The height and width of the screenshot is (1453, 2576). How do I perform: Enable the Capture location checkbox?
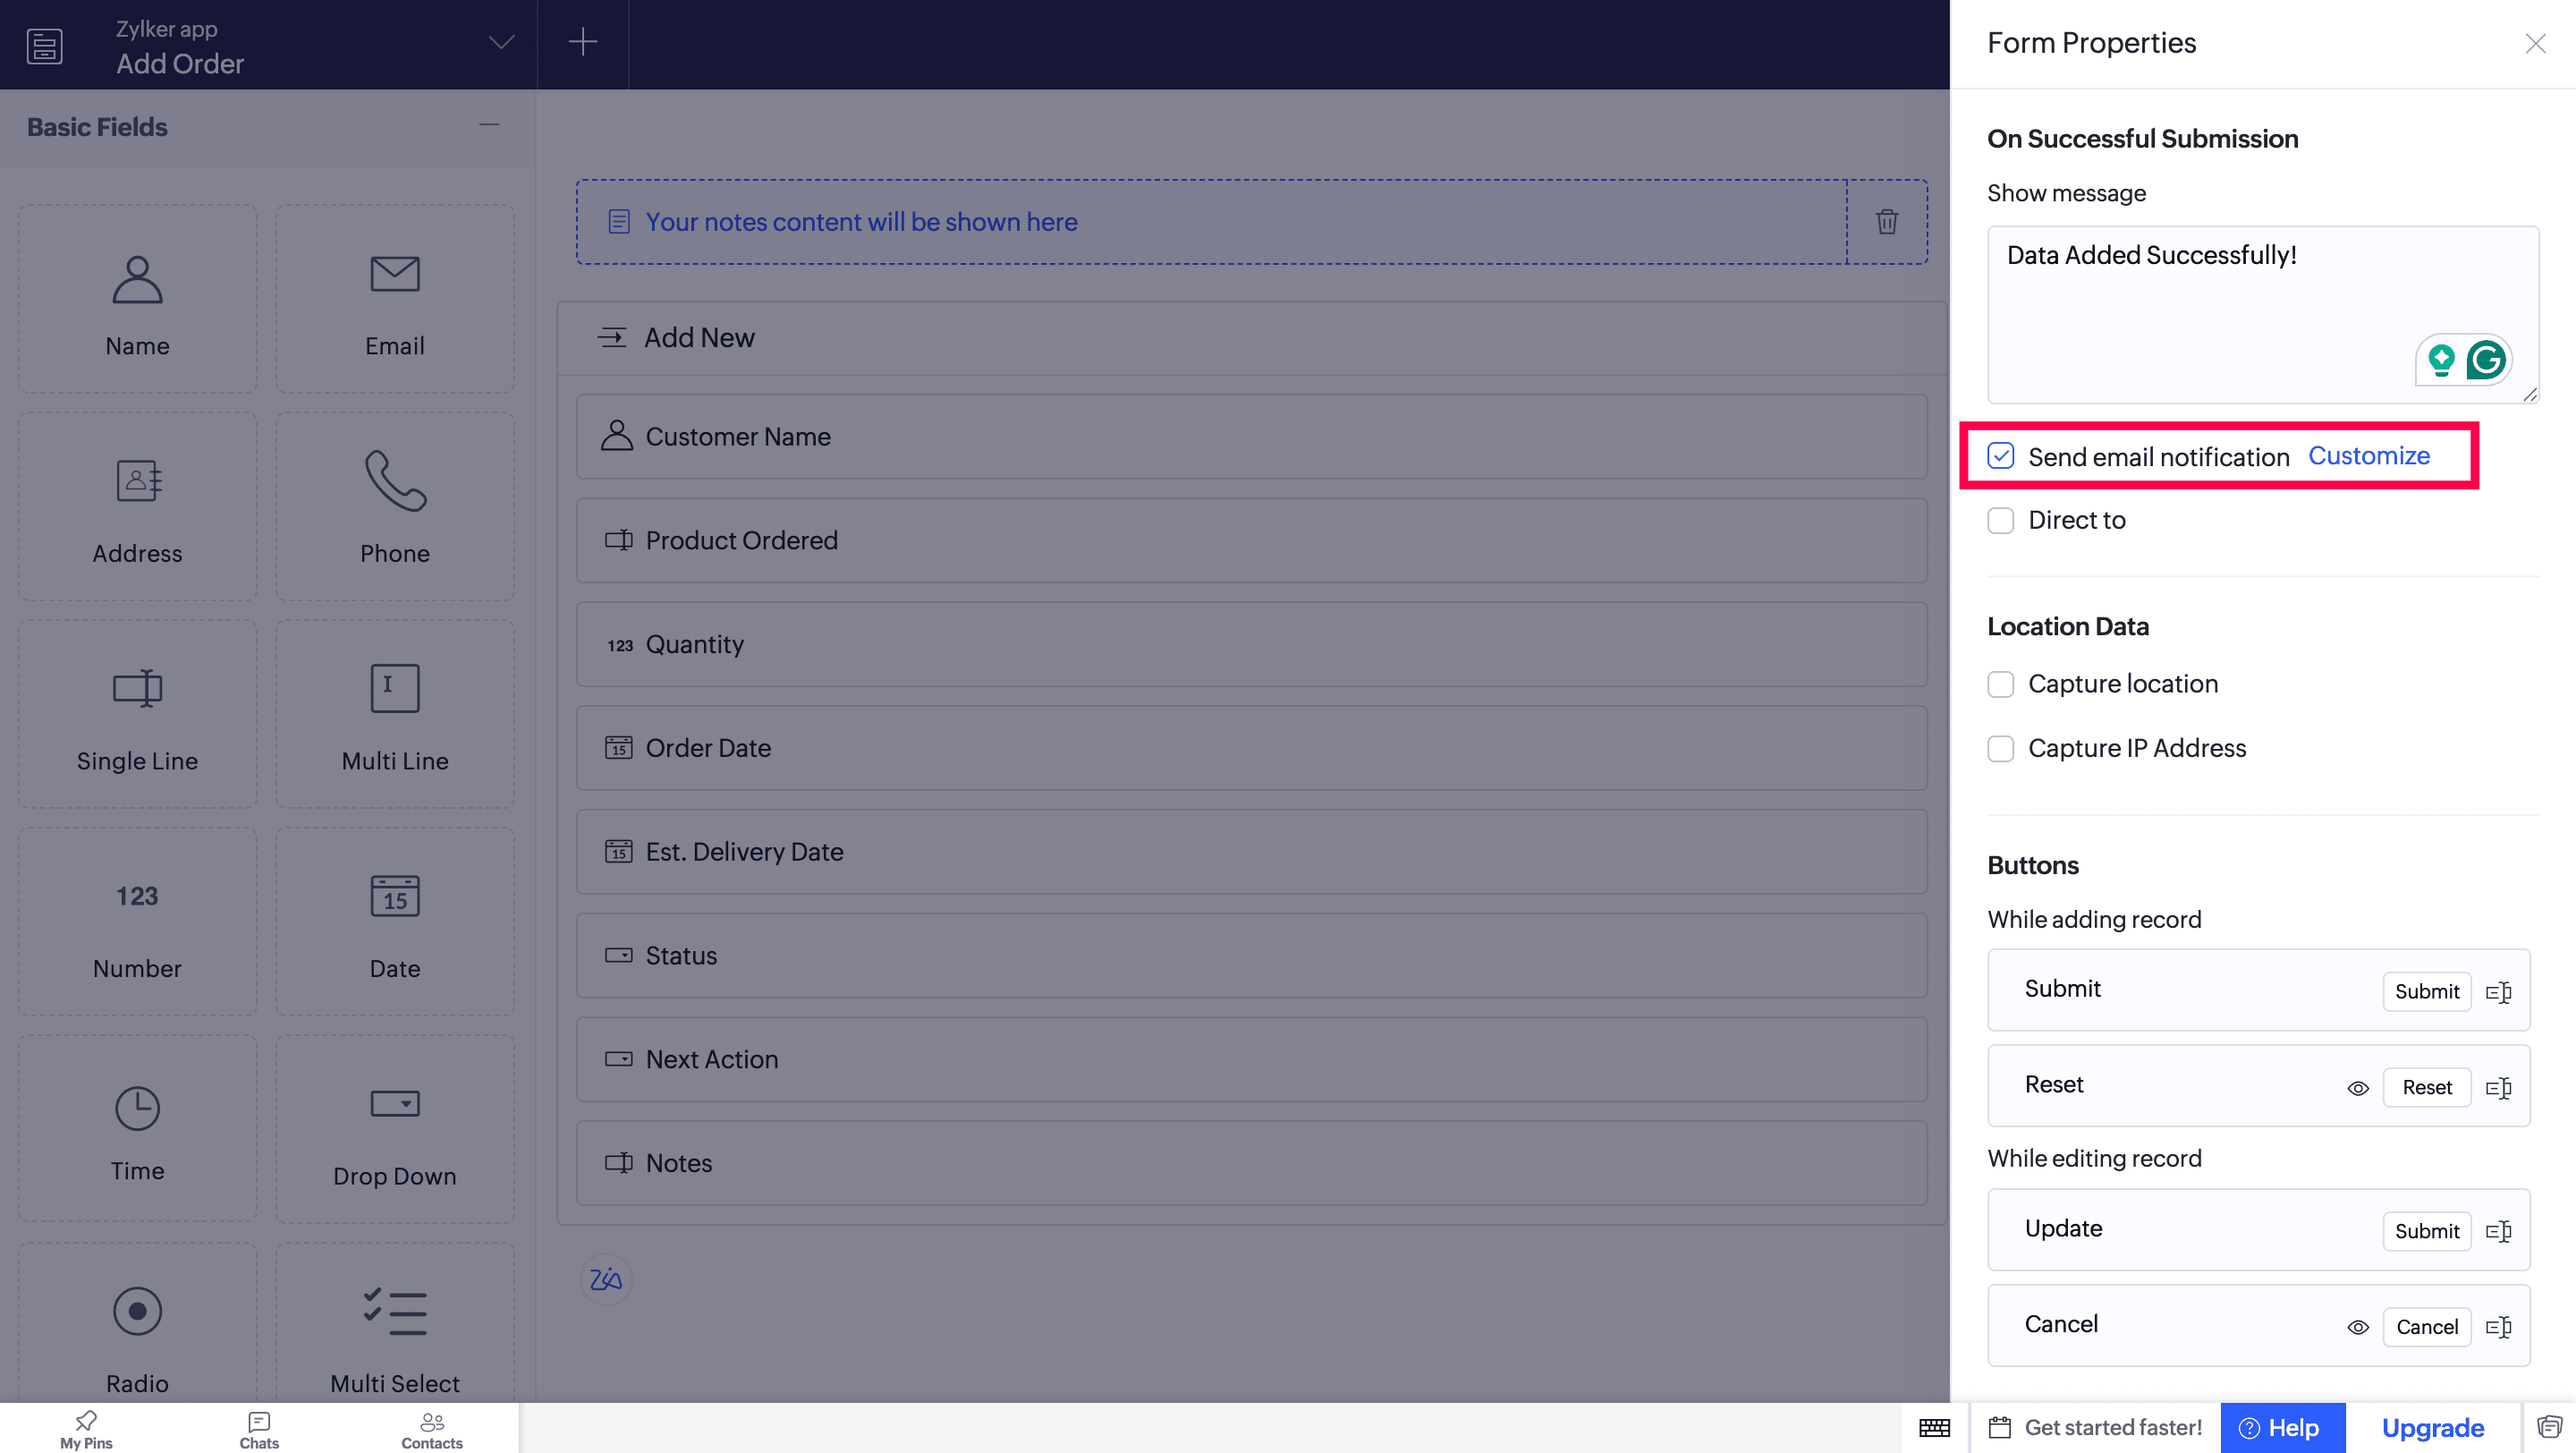tap(2000, 684)
